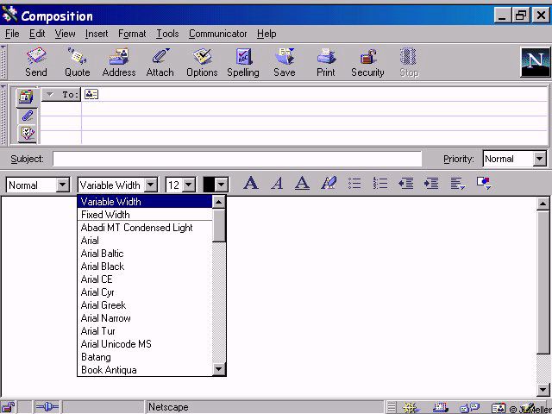This screenshot has height=414, width=552.
Task: Click the Stop toolbar icon
Action: [x=408, y=56]
